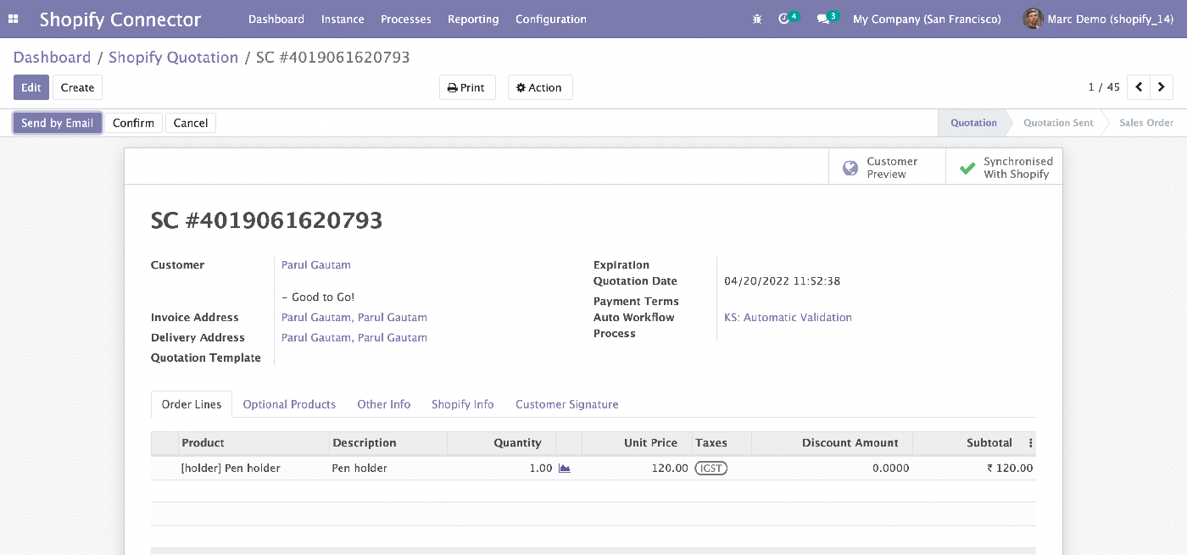Sort by the Subtotal column header
This screenshot has width=1187, height=555.
pyautogui.click(x=969, y=443)
